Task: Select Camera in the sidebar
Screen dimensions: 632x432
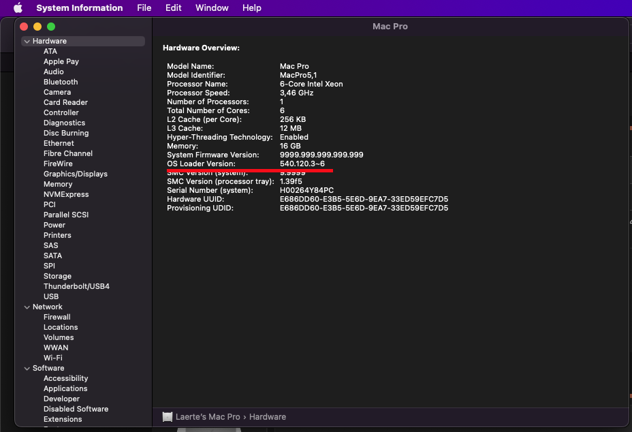Action: [57, 92]
